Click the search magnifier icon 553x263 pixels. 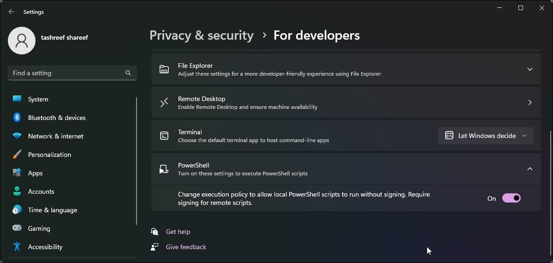(128, 73)
